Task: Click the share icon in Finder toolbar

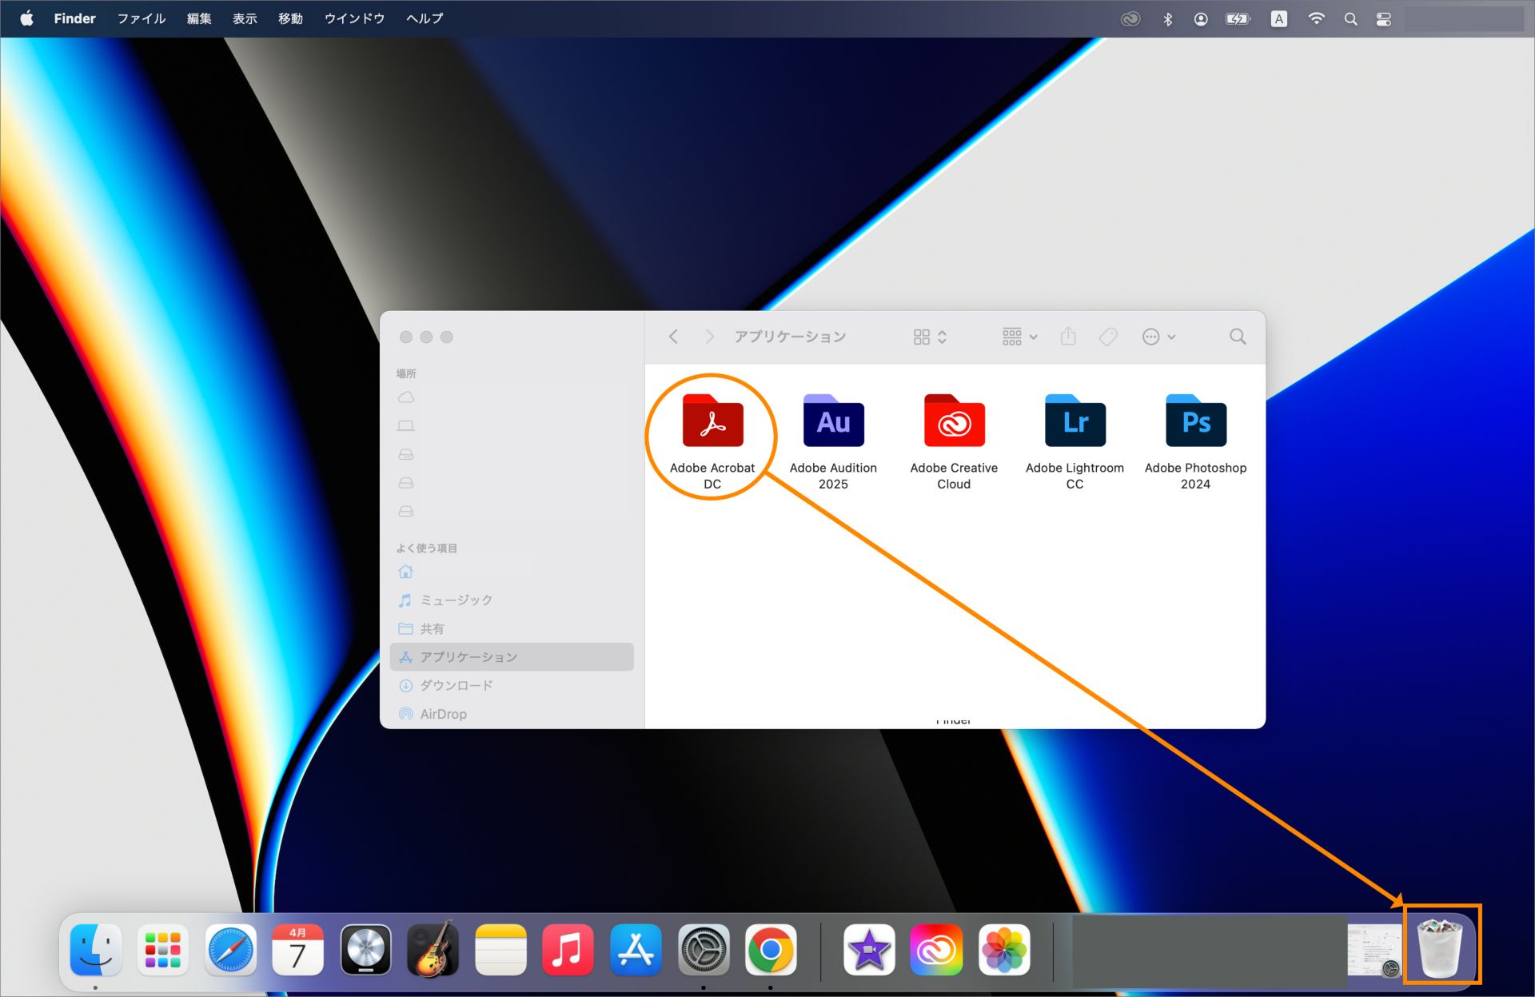Action: (1068, 337)
